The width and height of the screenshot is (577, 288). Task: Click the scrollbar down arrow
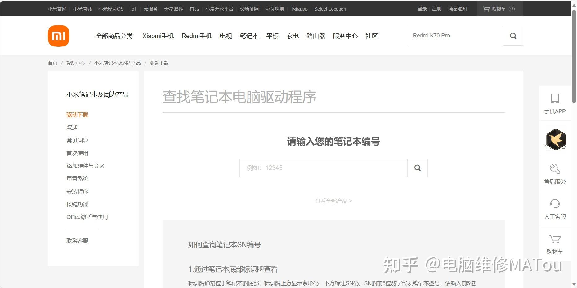pos(574,284)
